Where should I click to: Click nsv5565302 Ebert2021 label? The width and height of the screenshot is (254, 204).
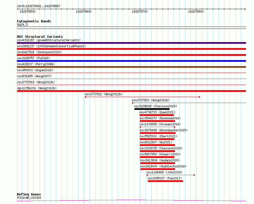(x=158, y=136)
